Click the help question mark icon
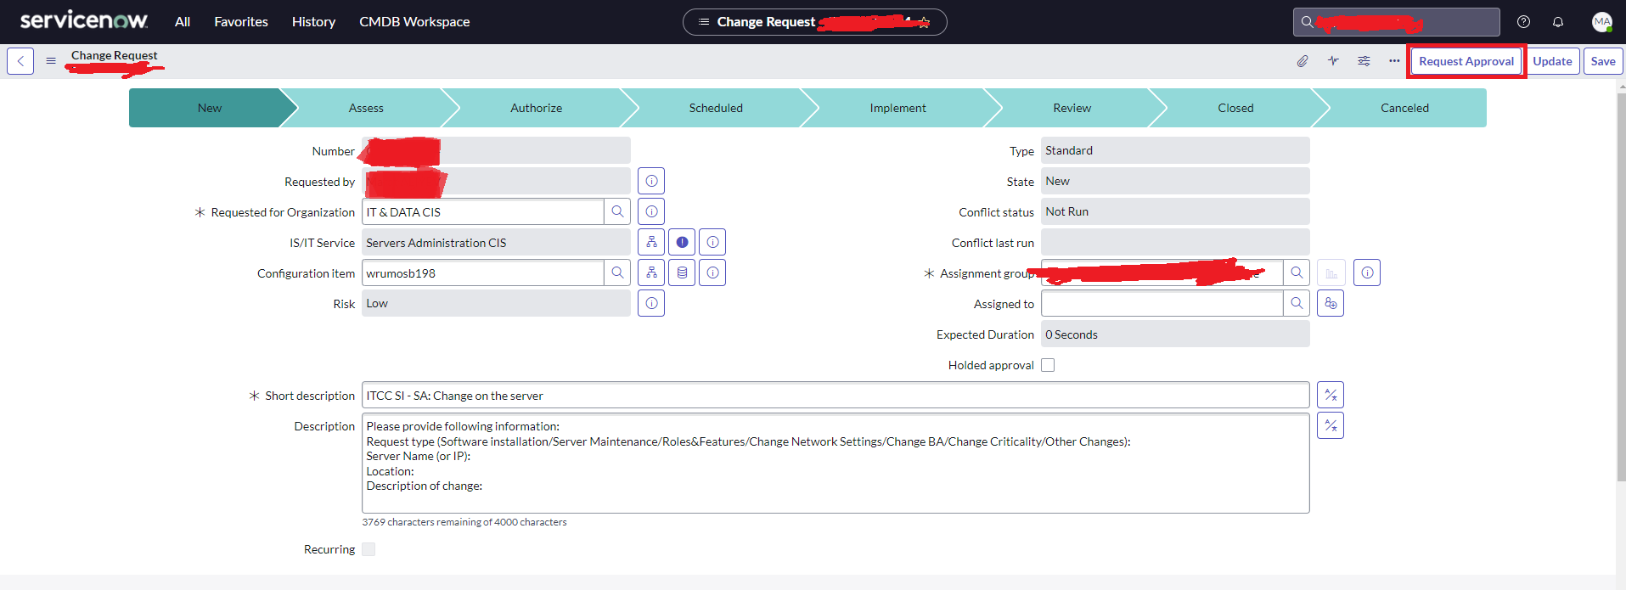Screen dimensions: 1626x590 tap(1524, 22)
